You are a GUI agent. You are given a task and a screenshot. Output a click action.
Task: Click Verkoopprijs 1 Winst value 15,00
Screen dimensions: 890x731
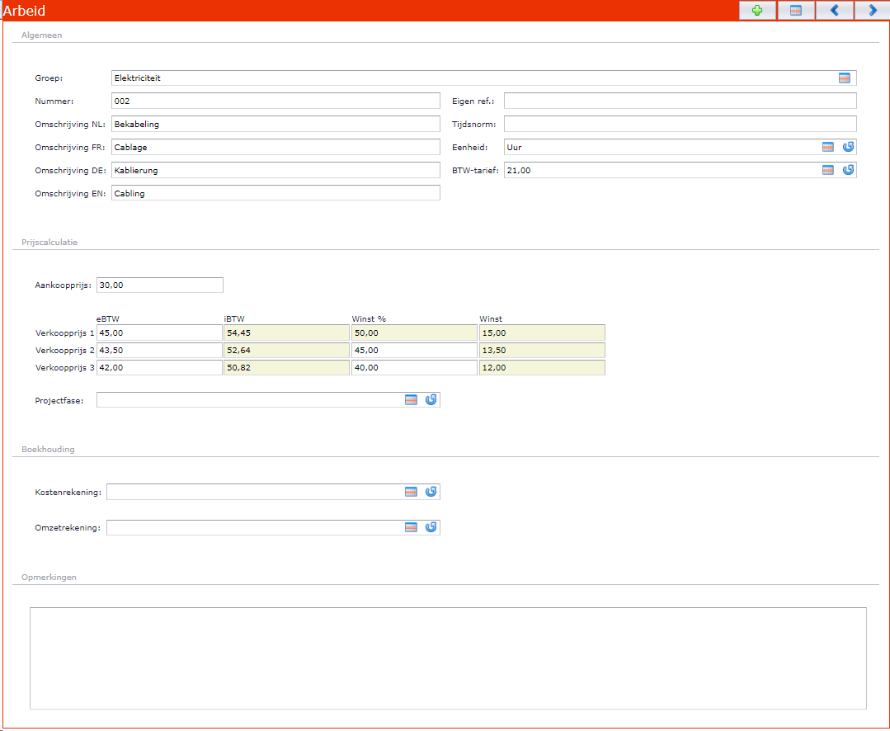pyautogui.click(x=542, y=332)
